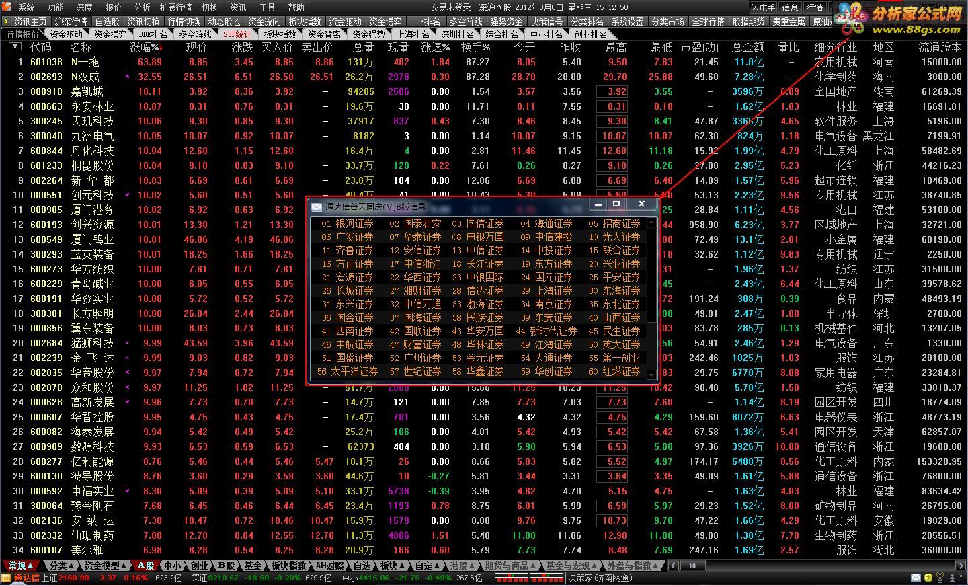Click 全球行情 toolbar button
968x585 pixels.
[x=708, y=22]
